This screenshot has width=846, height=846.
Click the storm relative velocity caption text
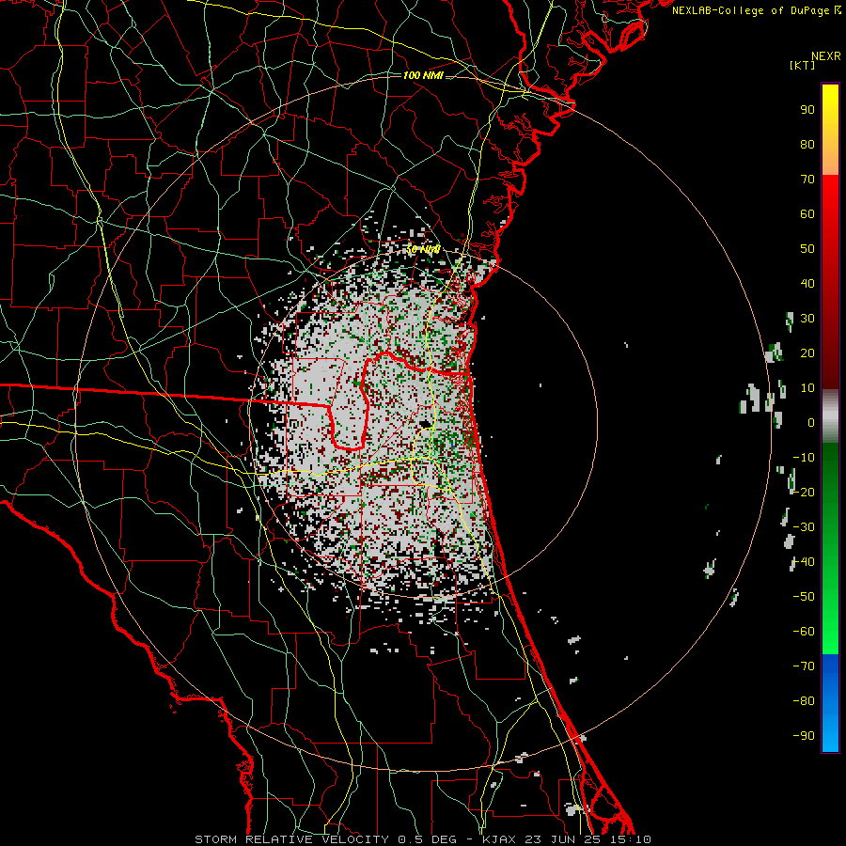click(423, 839)
